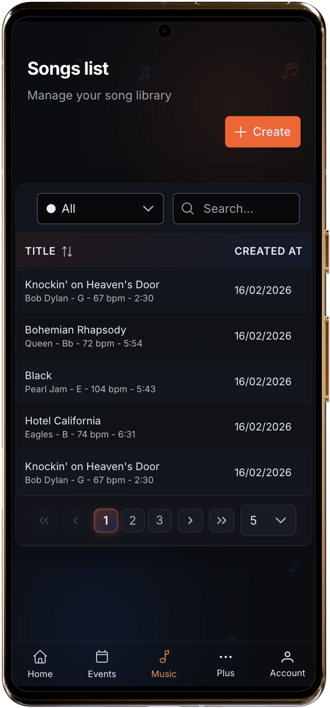
Task: Go to the Events calendar icon
Action: pyautogui.click(x=102, y=657)
